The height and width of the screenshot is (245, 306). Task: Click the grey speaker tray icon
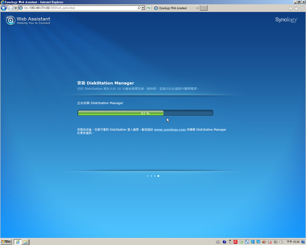pos(281,242)
